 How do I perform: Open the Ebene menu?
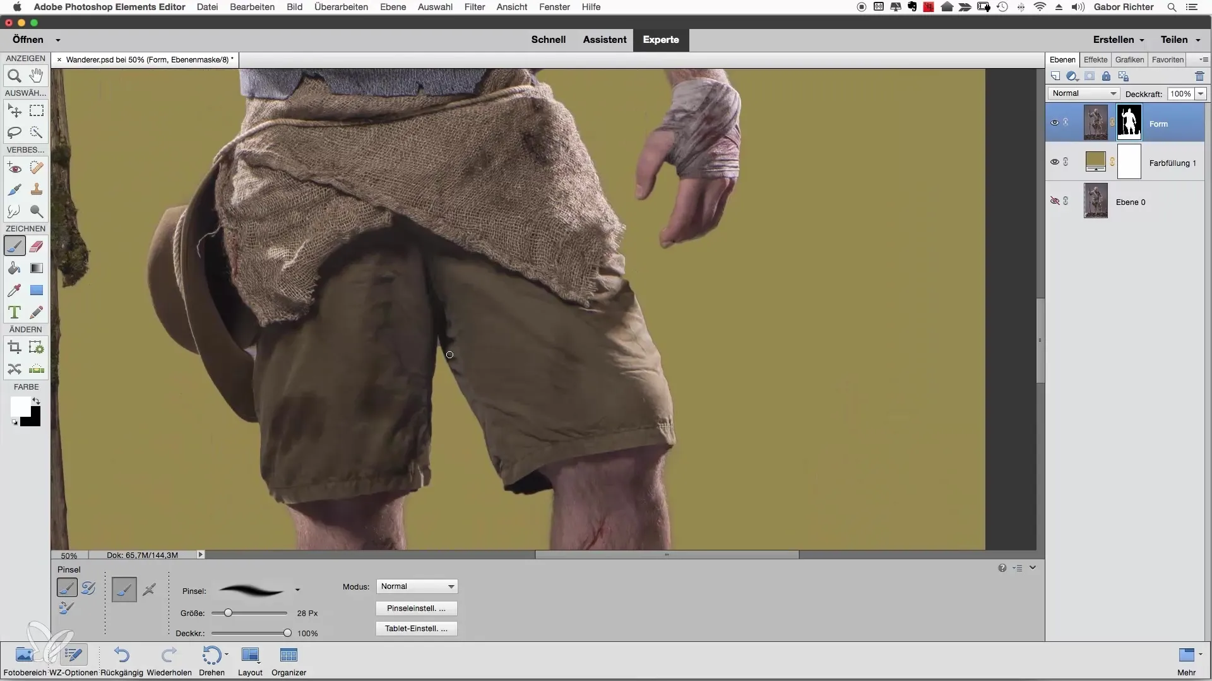[x=393, y=7]
